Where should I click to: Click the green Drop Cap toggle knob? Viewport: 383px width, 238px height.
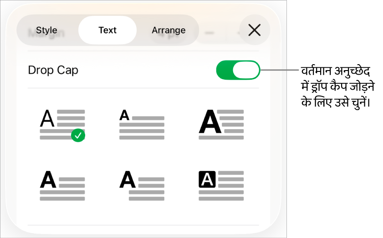[x=246, y=71]
